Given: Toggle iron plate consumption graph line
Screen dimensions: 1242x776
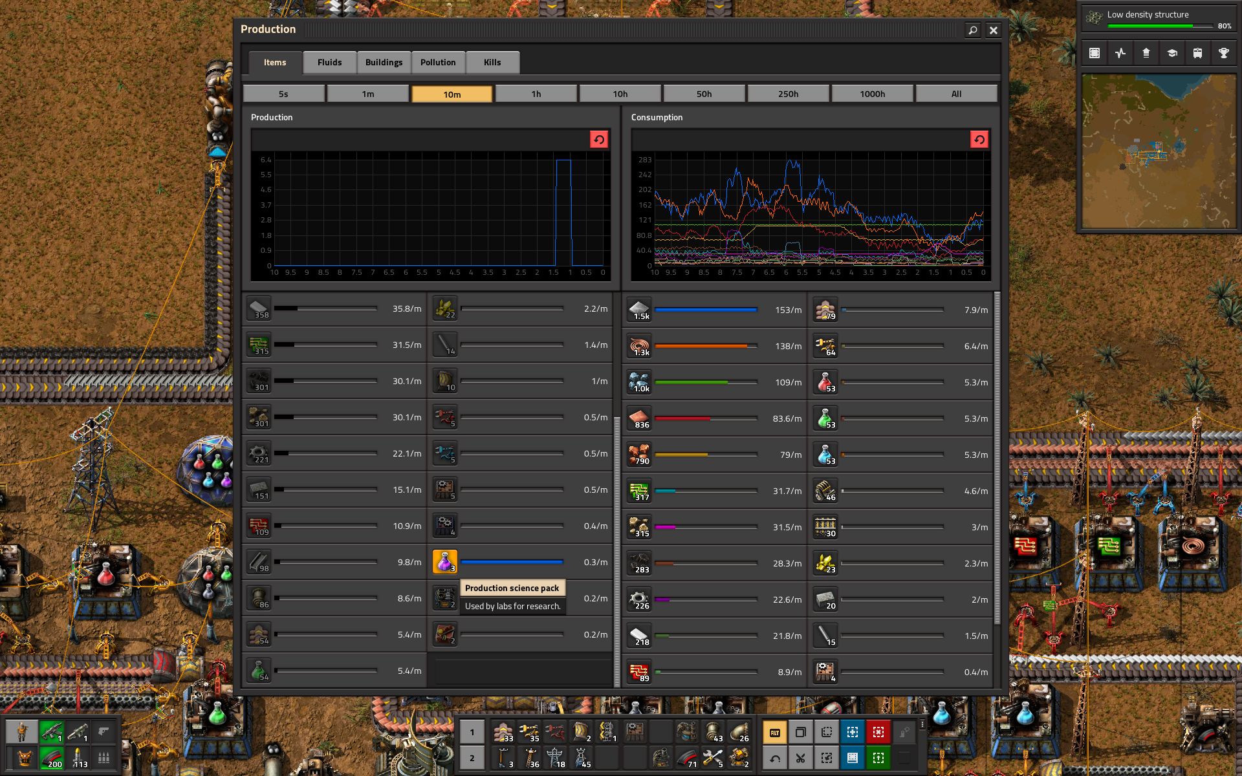Looking at the screenshot, I should (639, 310).
